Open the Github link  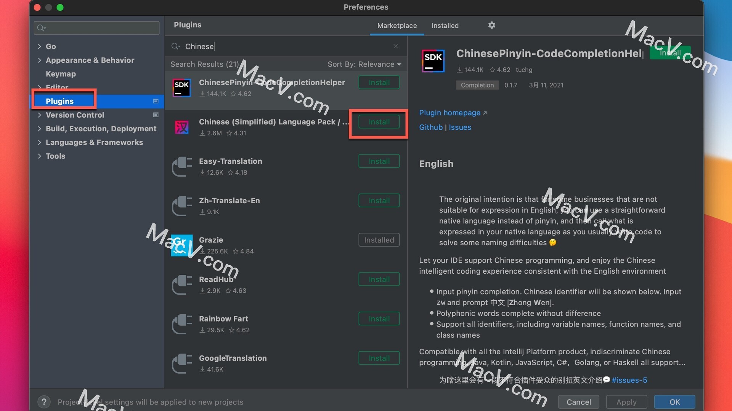coord(431,127)
